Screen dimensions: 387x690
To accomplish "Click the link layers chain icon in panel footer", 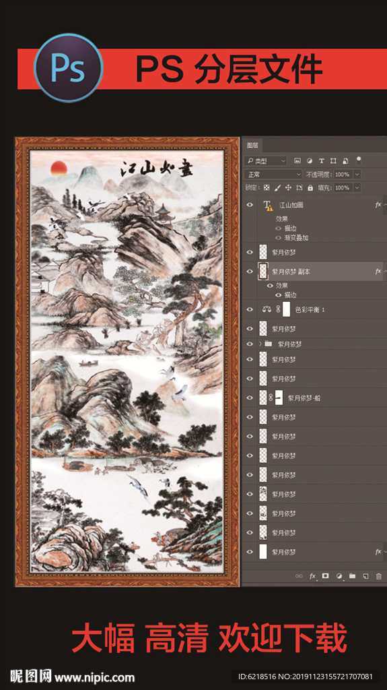I will (x=299, y=575).
